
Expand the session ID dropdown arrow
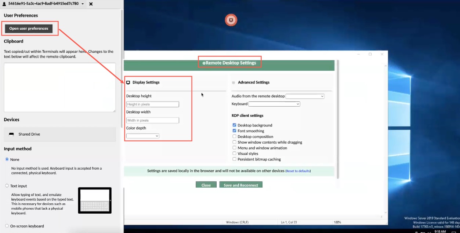tap(83, 4)
